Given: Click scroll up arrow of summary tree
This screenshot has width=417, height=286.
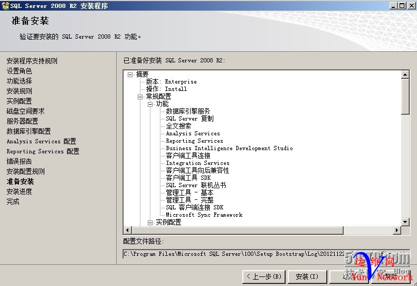Looking at the screenshot, I should [405, 75].
